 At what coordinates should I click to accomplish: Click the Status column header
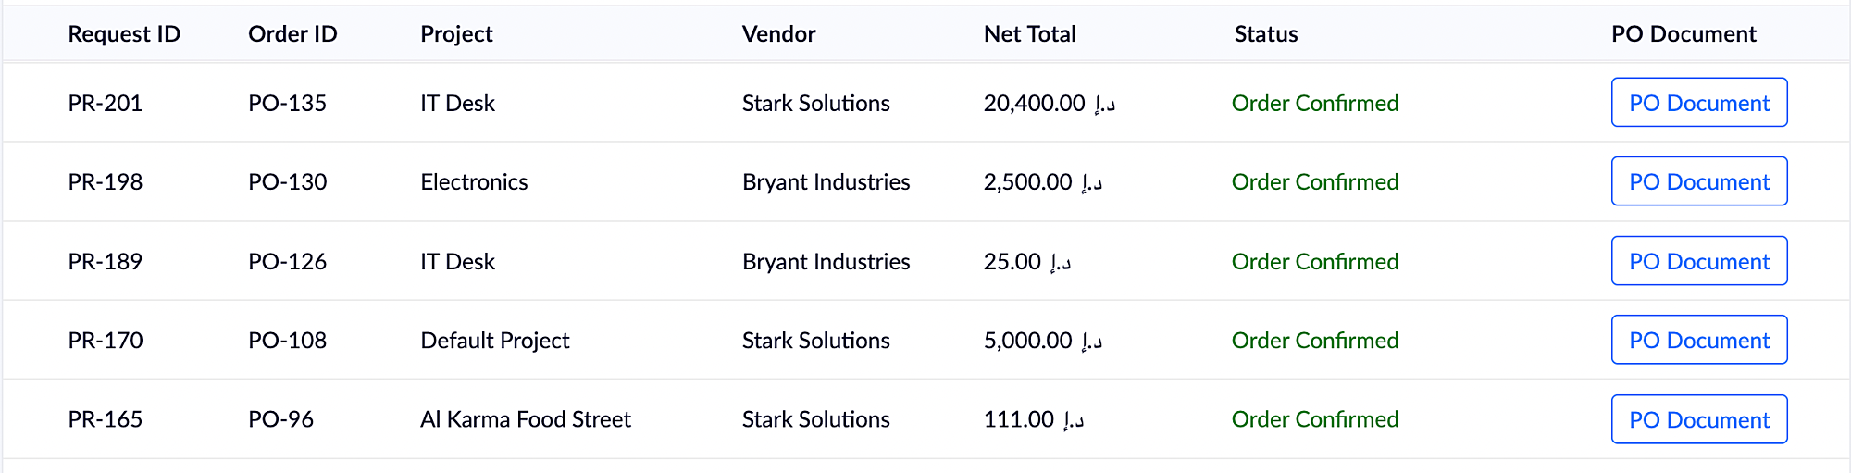pyautogui.click(x=1265, y=34)
